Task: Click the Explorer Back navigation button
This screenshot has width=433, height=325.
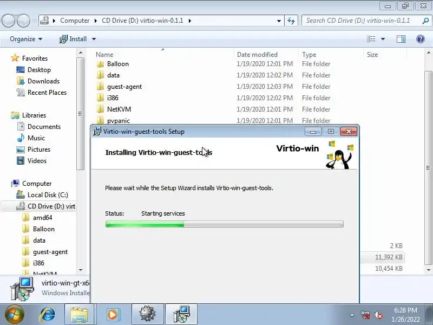Action: (x=8, y=21)
